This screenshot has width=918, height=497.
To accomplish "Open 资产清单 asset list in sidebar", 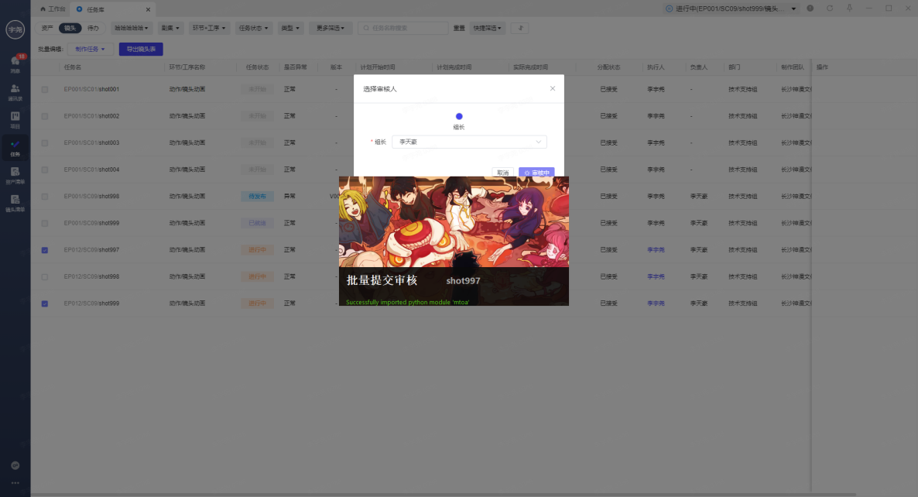I will [x=15, y=175].
